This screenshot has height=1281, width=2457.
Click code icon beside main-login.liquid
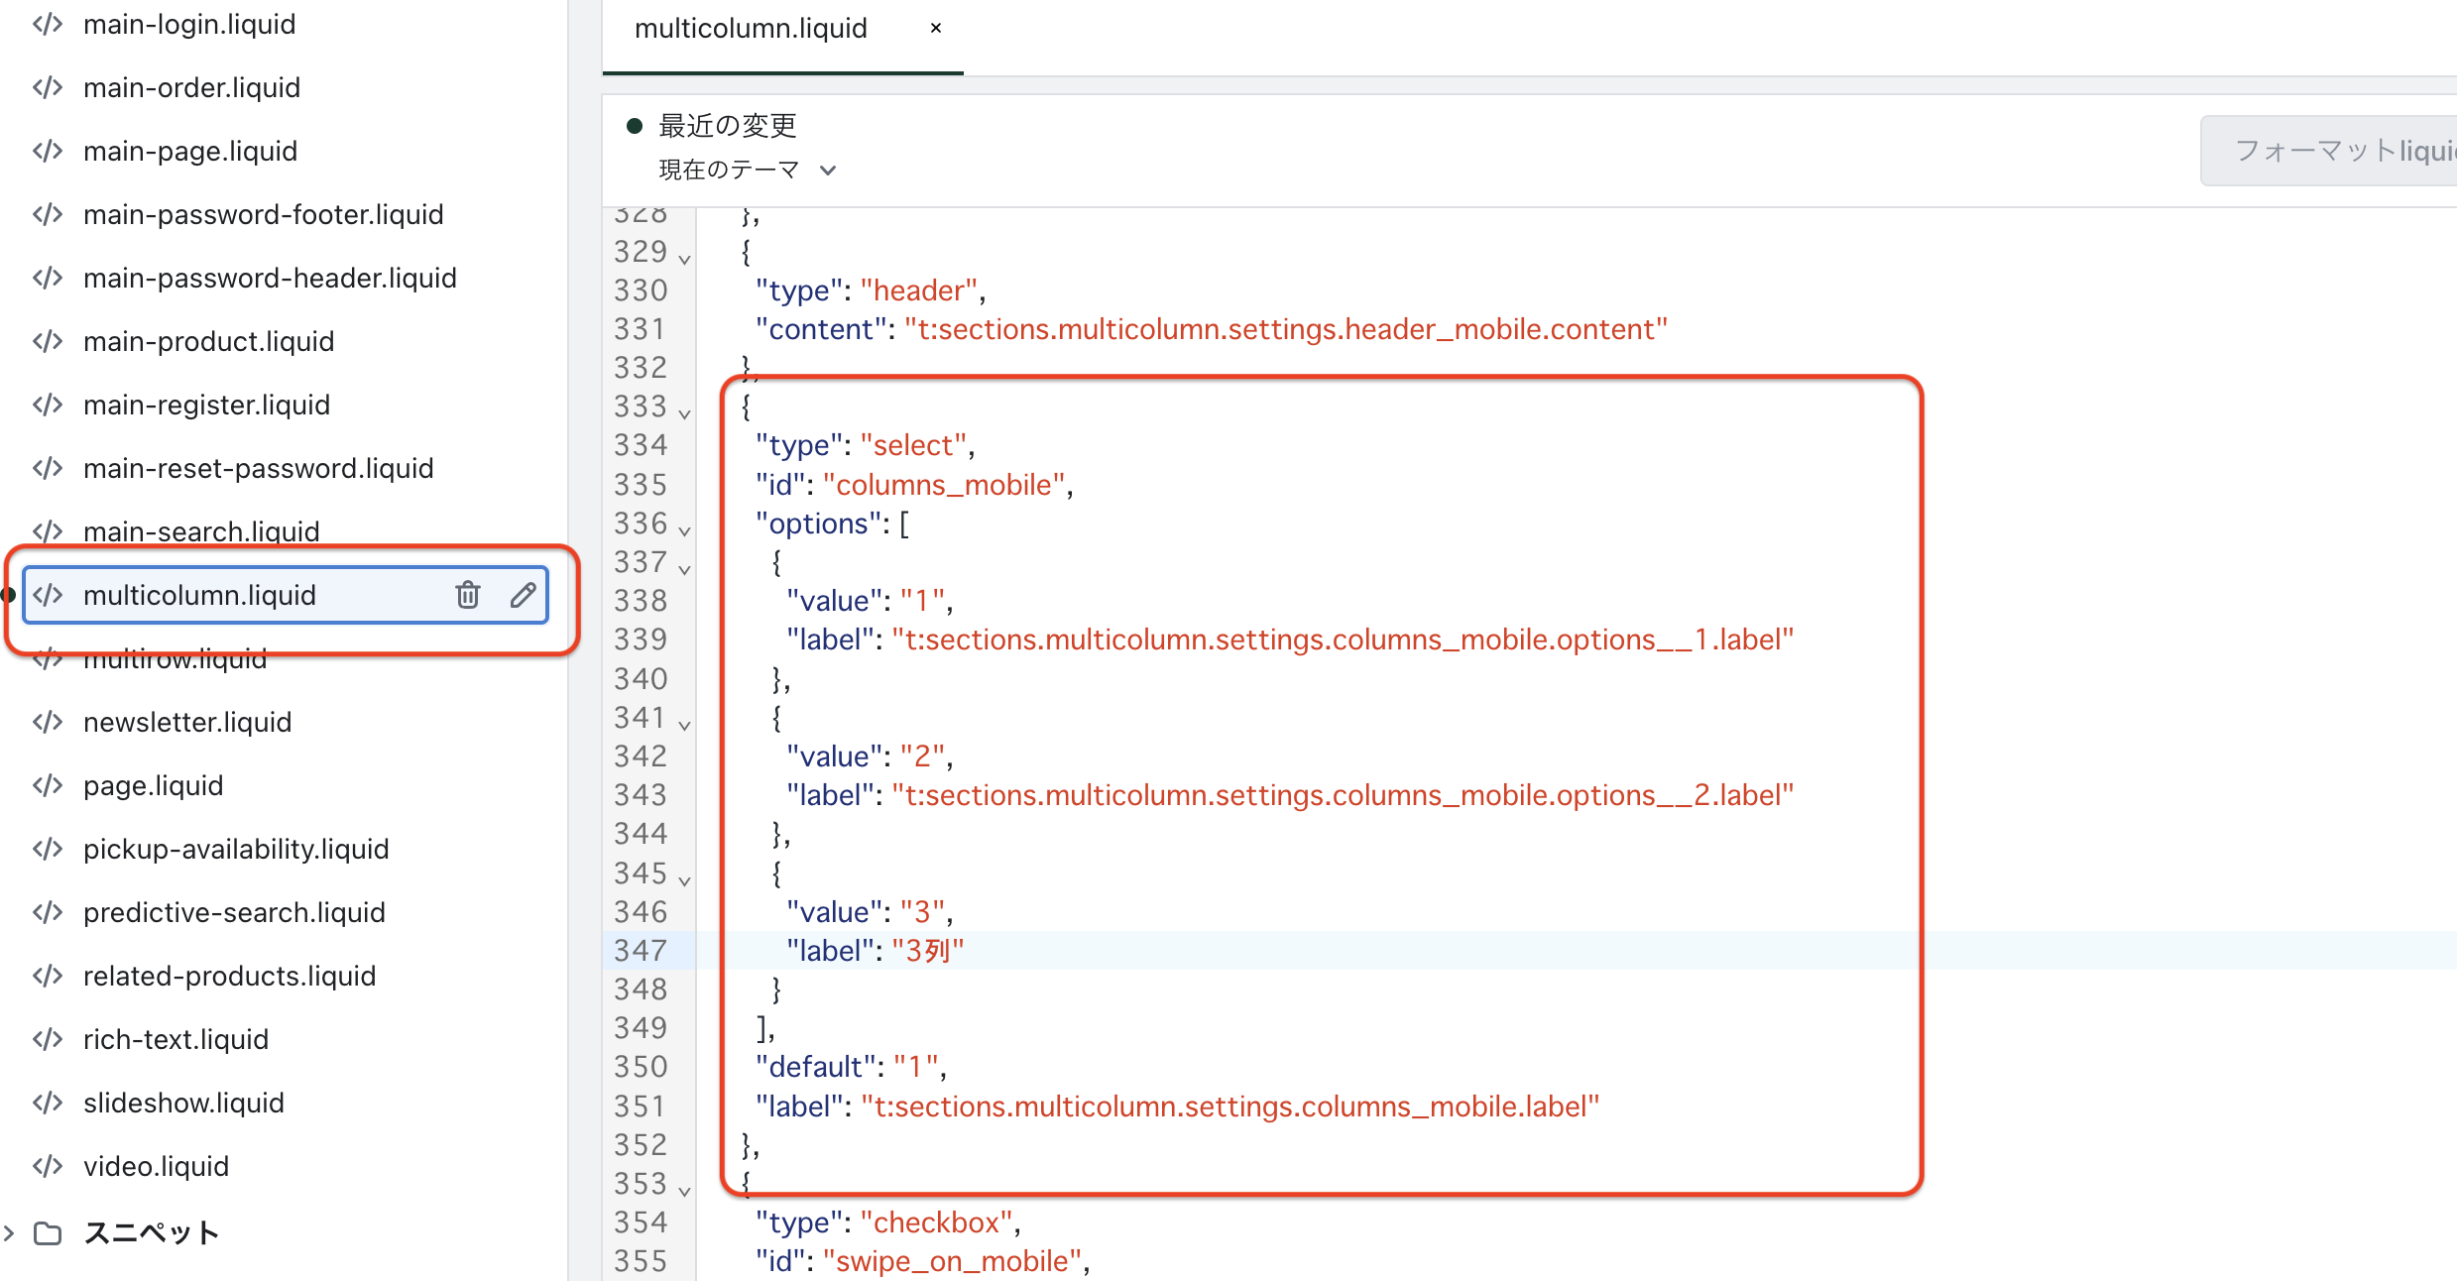[48, 24]
